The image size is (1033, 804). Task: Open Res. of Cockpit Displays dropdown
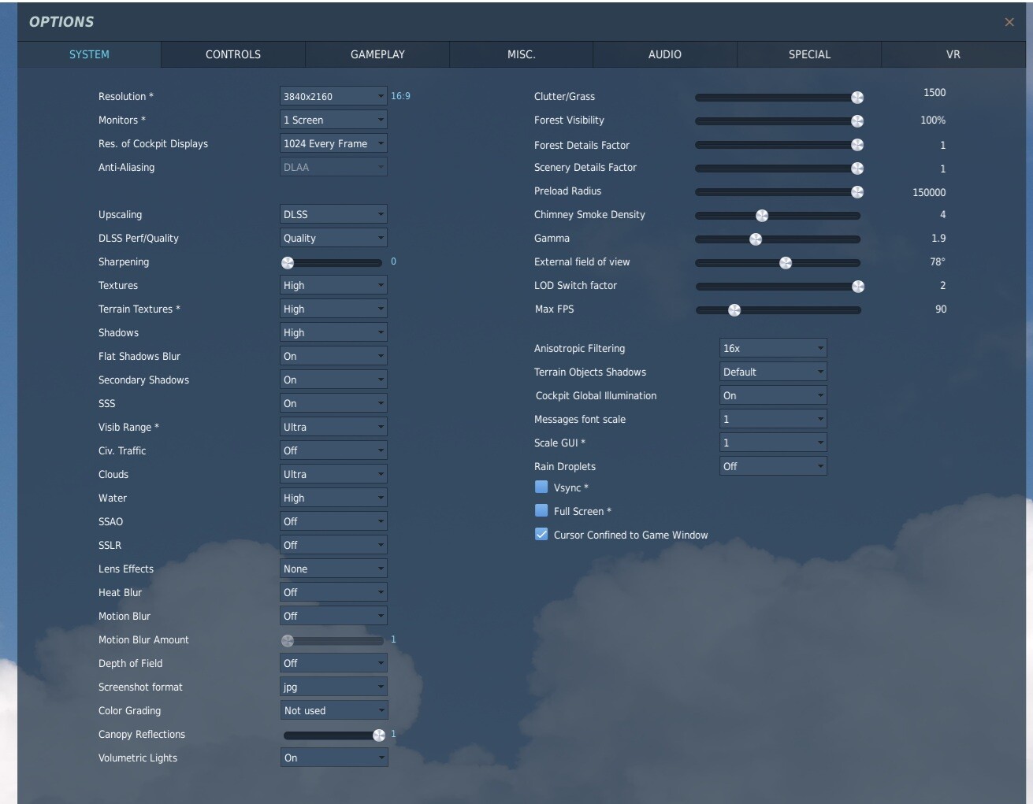[333, 143]
